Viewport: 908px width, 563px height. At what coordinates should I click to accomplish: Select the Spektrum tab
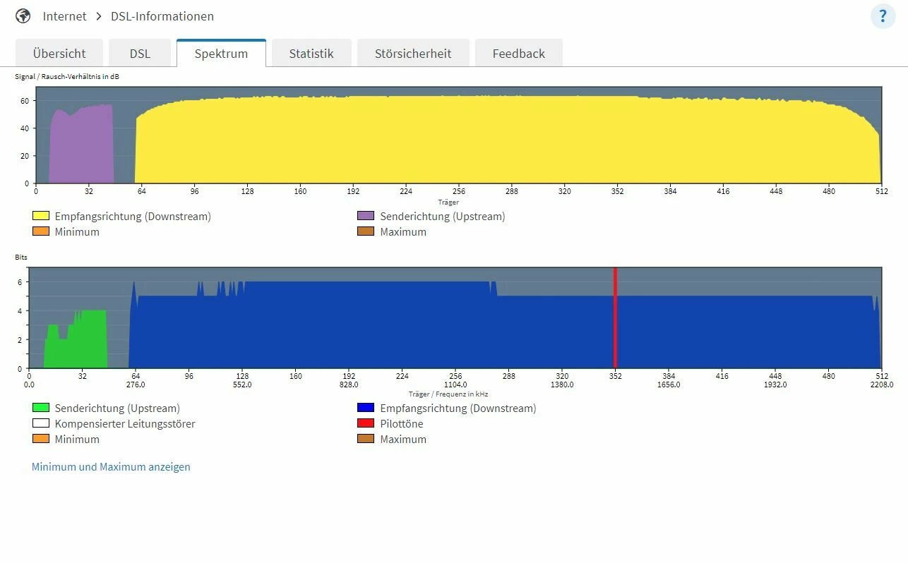click(x=221, y=54)
